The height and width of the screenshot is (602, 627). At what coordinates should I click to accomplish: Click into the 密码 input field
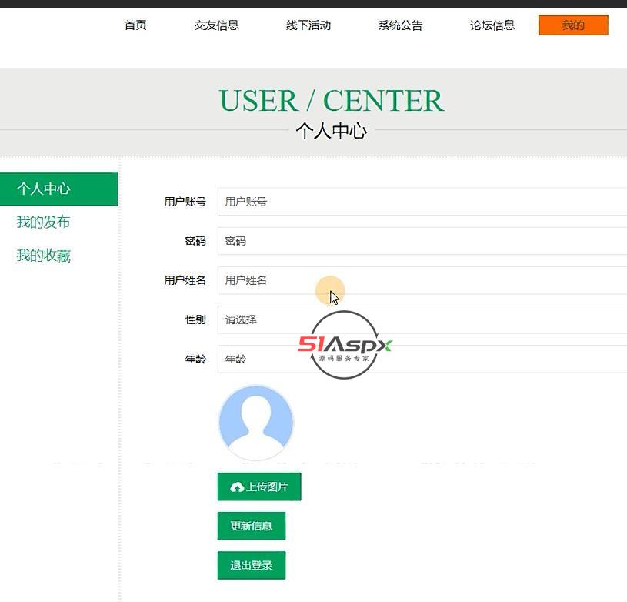pyautogui.click(x=422, y=241)
